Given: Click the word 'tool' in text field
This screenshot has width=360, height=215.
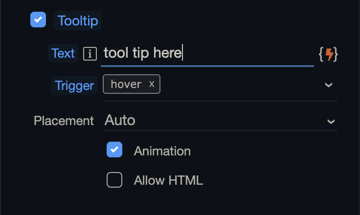Looking at the screenshot, I should click(113, 53).
